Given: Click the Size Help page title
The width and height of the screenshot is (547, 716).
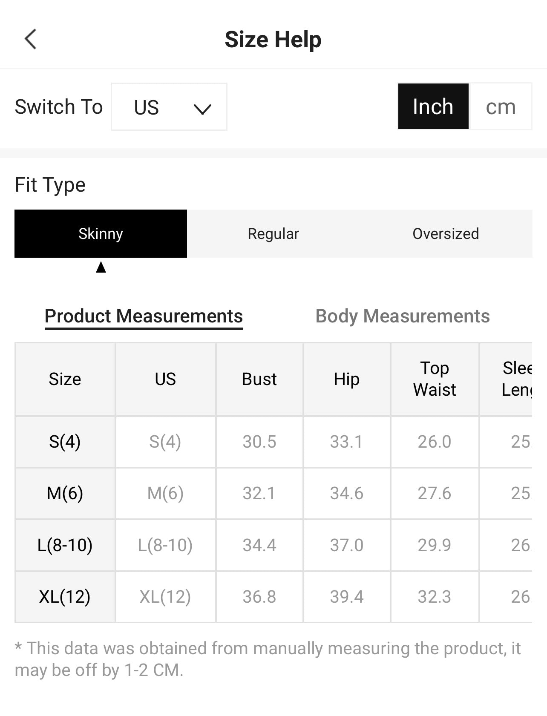Looking at the screenshot, I should 273,39.
